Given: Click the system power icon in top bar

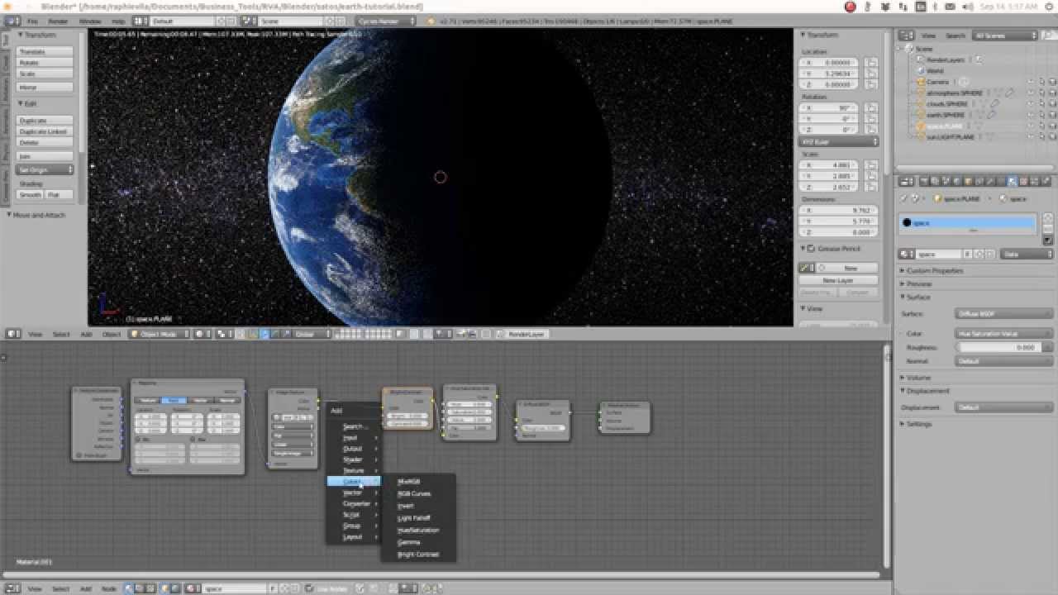Looking at the screenshot, I should coord(1051,7).
